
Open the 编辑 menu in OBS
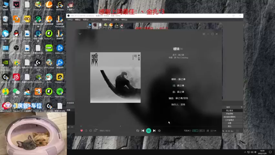point(78,20)
